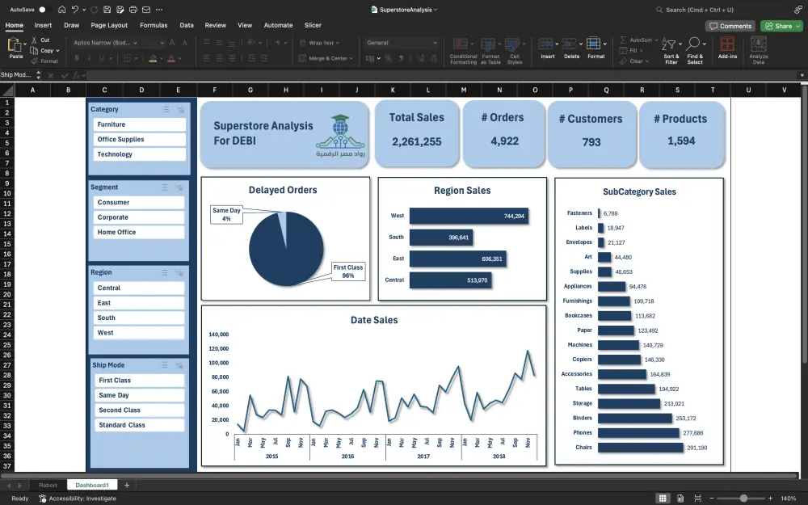Click the Format cells icon
Screen dimensions: 808x505
[593, 44]
